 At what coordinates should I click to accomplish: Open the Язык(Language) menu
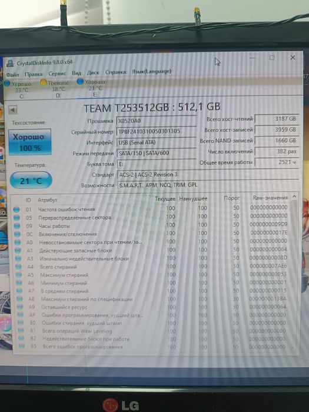(152, 71)
